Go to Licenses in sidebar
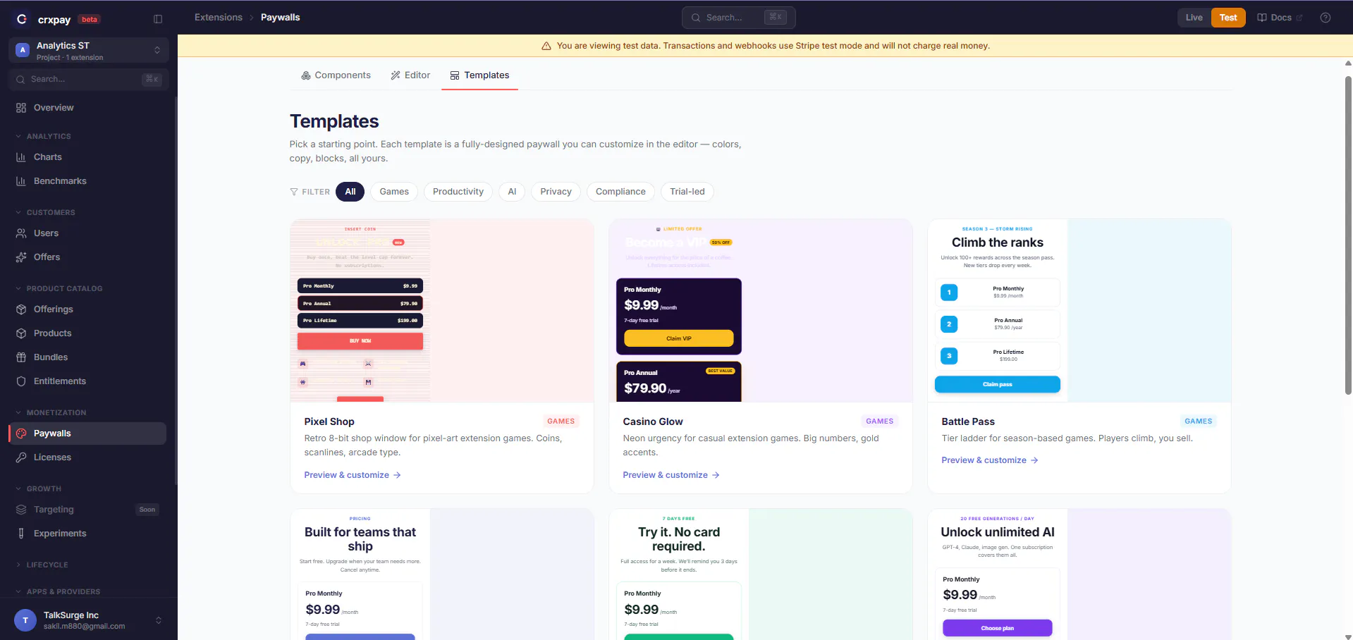1353x640 pixels. (87, 457)
